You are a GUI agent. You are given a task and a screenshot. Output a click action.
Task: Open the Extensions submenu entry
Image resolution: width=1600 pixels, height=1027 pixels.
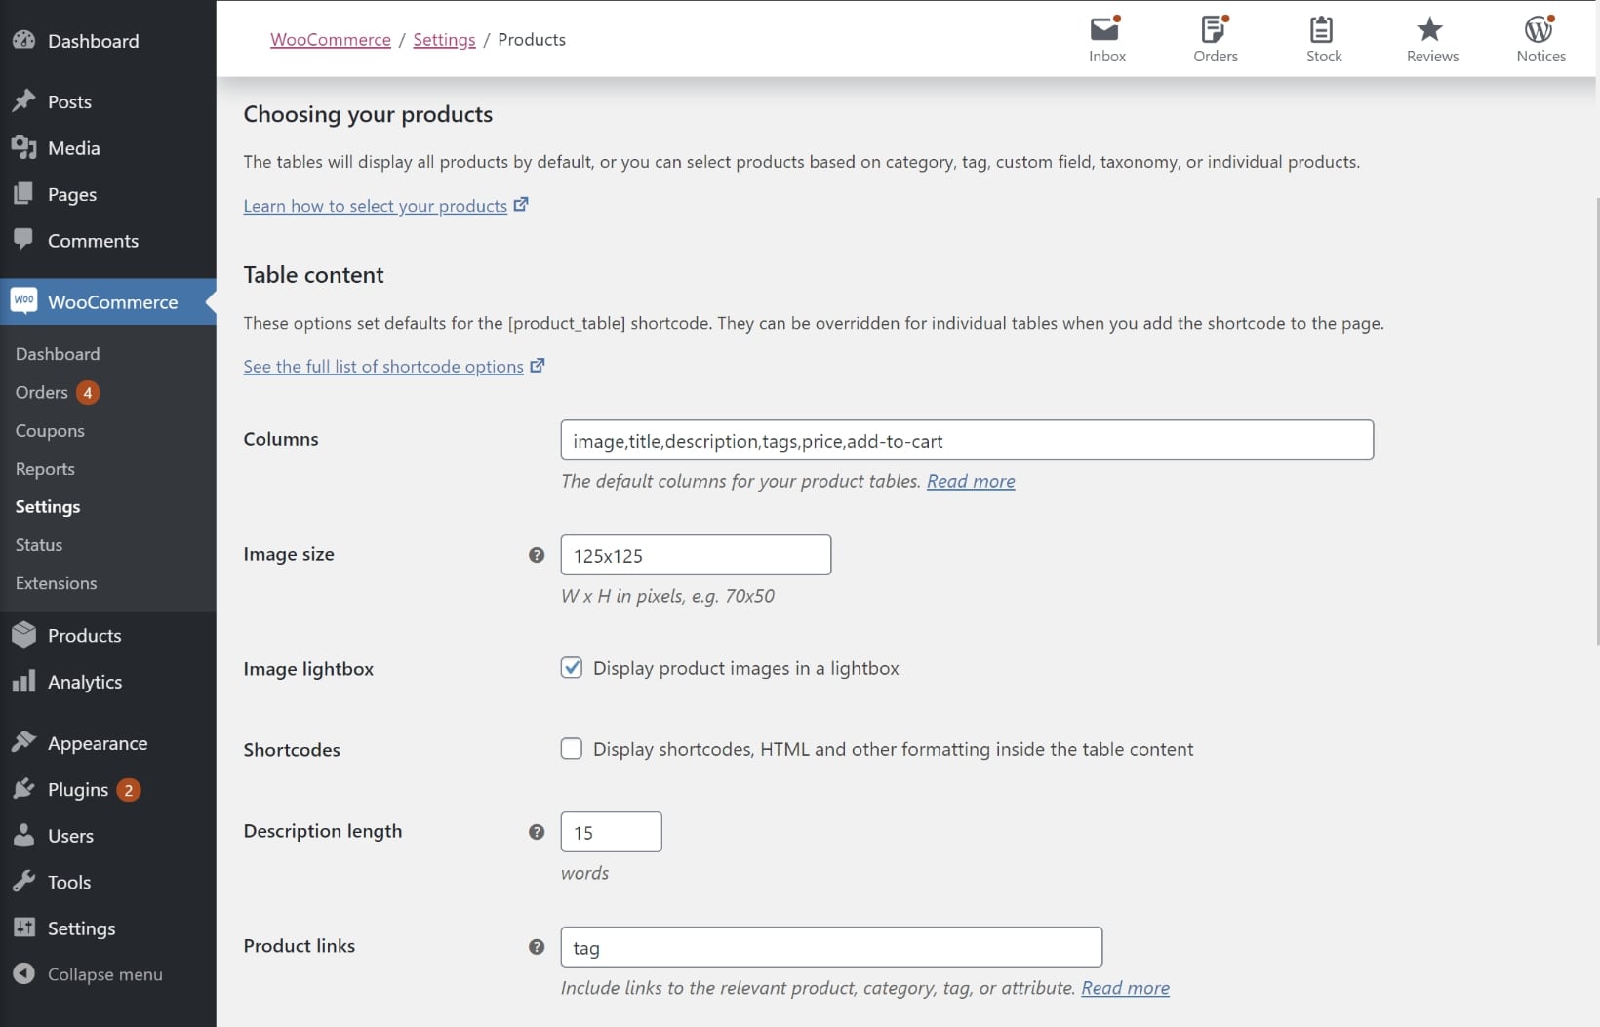56,583
